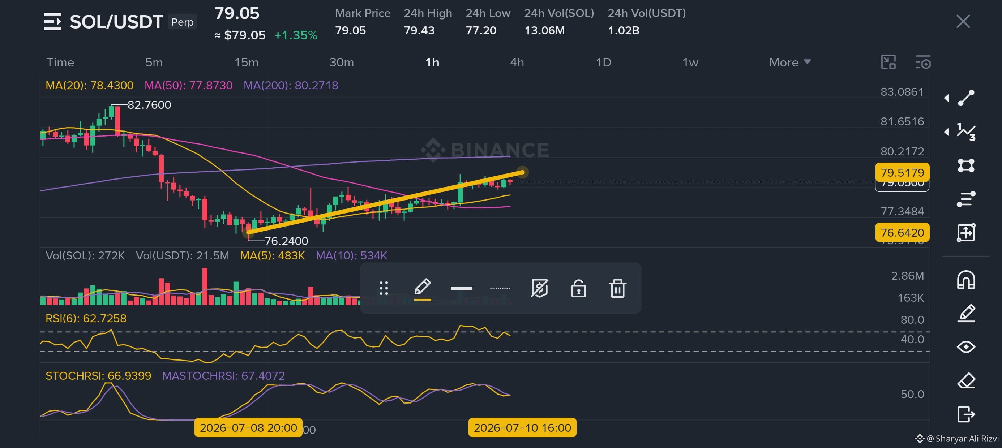Click the 82.7600 high price marker
Screen dimensions: 1002x448
(149, 105)
